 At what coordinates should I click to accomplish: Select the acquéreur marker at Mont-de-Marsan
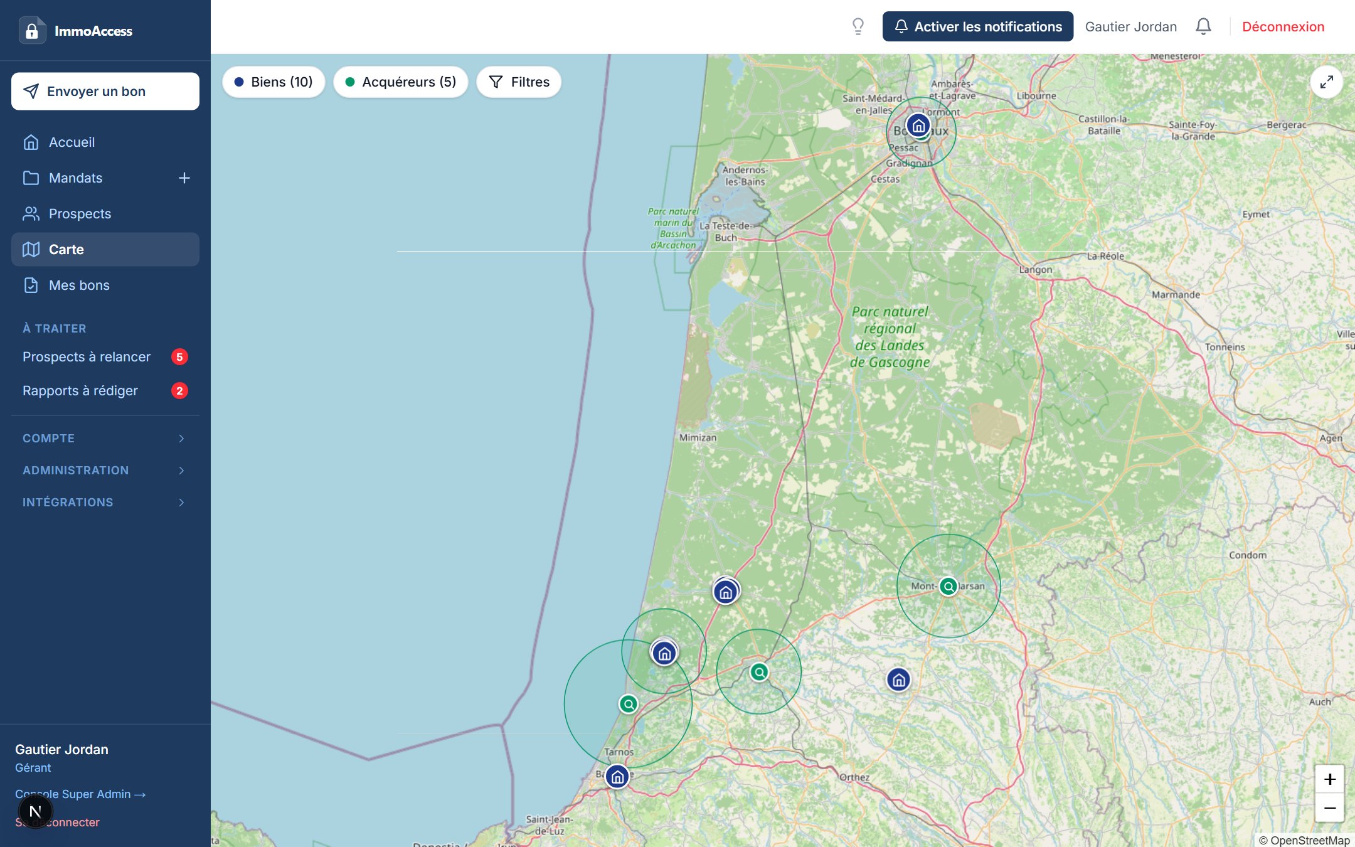coord(948,587)
